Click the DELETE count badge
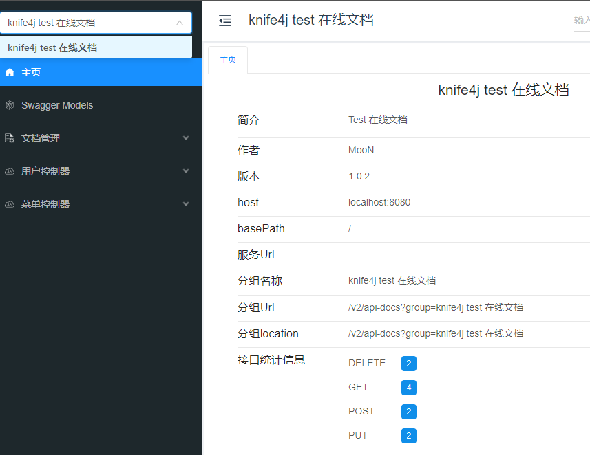This screenshot has height=455, width=590. click(x=409, y=364)
